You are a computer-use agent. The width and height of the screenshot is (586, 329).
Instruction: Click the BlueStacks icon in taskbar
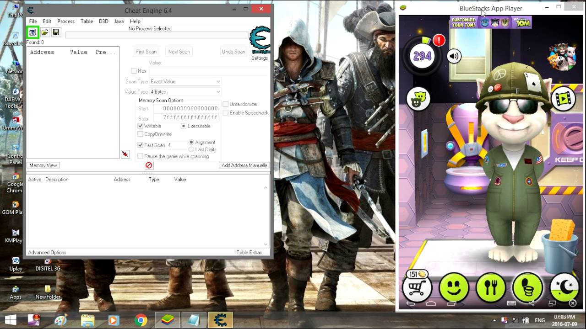[168, 320]
